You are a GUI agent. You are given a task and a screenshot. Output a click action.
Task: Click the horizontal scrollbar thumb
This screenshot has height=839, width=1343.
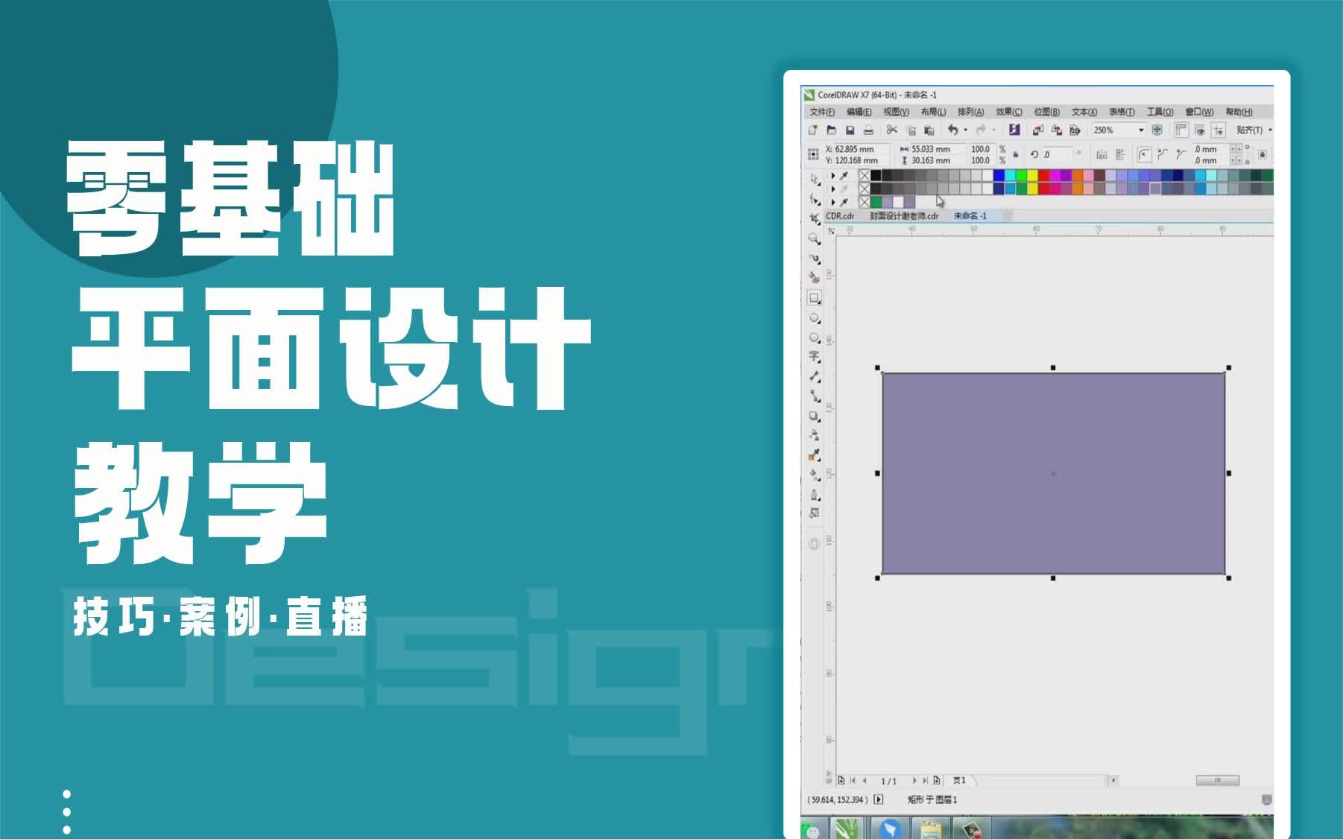(x=1217, y=780)
